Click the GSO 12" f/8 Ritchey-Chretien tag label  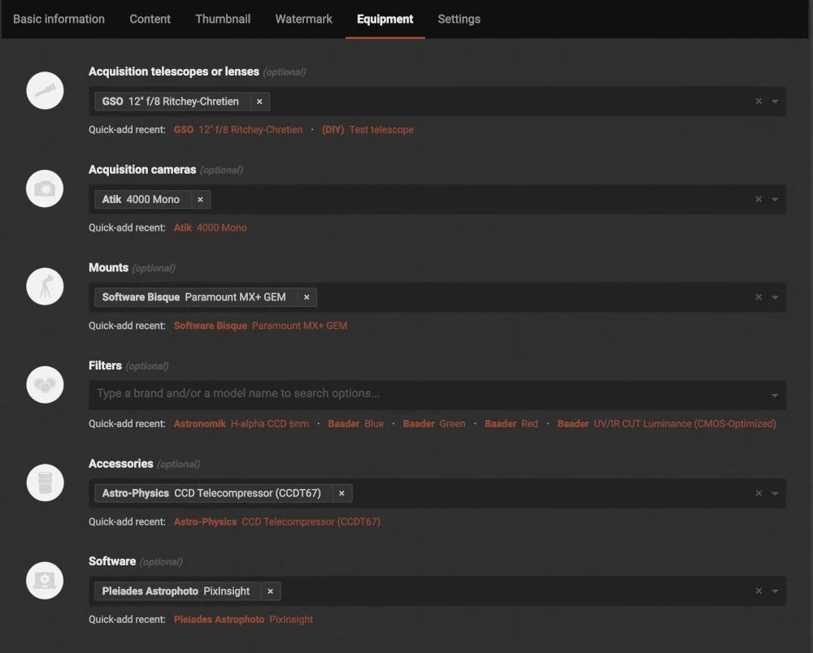pyautogui.click(x=171, y=102)
